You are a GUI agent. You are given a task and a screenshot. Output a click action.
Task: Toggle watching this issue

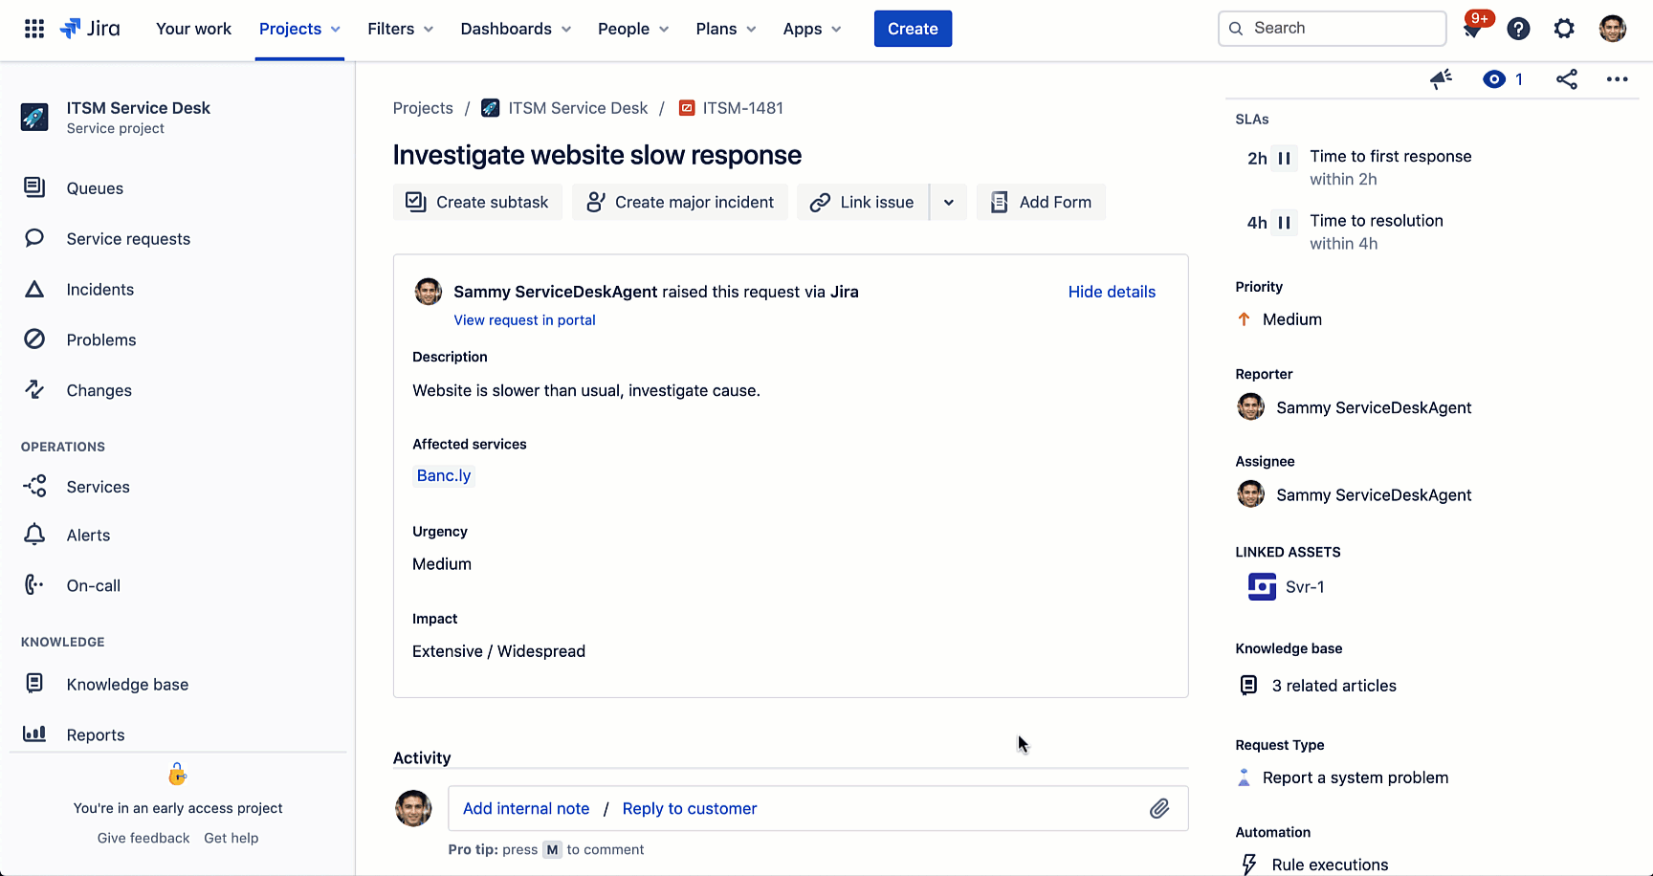pyautogui.click(x=1494, y=79)
